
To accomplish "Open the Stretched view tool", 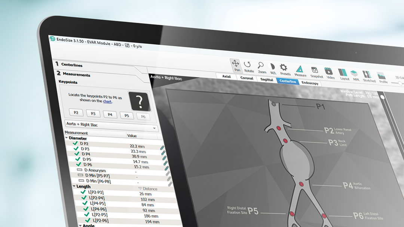I will point(368,77).
